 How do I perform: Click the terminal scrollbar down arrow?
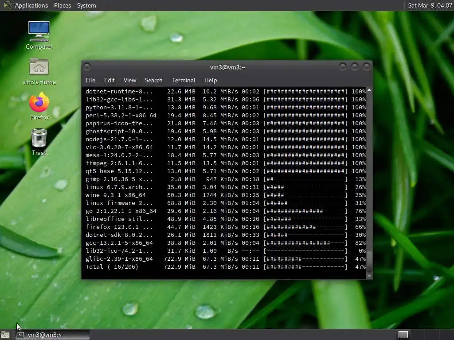click(x=369, y=276)
